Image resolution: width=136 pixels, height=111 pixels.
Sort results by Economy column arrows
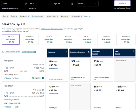click(66, 52)
